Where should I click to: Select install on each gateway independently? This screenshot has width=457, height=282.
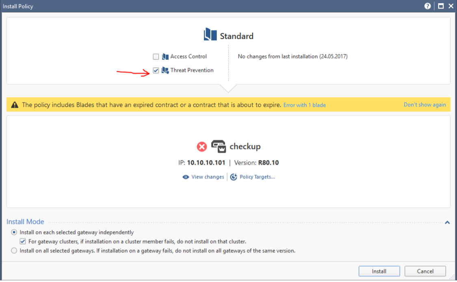(14, 232)
